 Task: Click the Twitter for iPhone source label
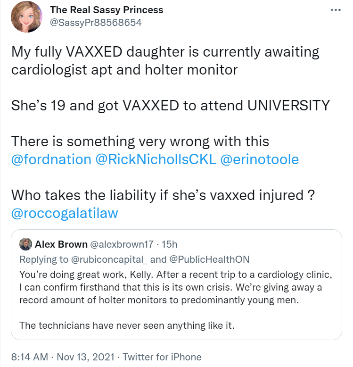(162, 357)
